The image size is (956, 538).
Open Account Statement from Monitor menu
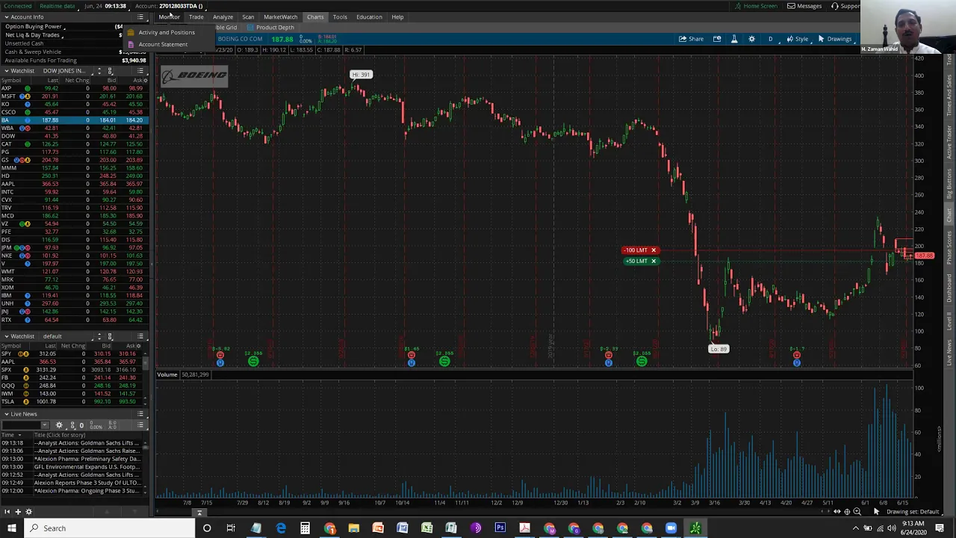[163, 44]
